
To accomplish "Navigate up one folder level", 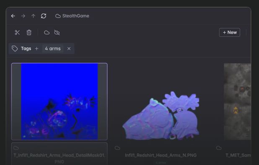I will point(34,16).
